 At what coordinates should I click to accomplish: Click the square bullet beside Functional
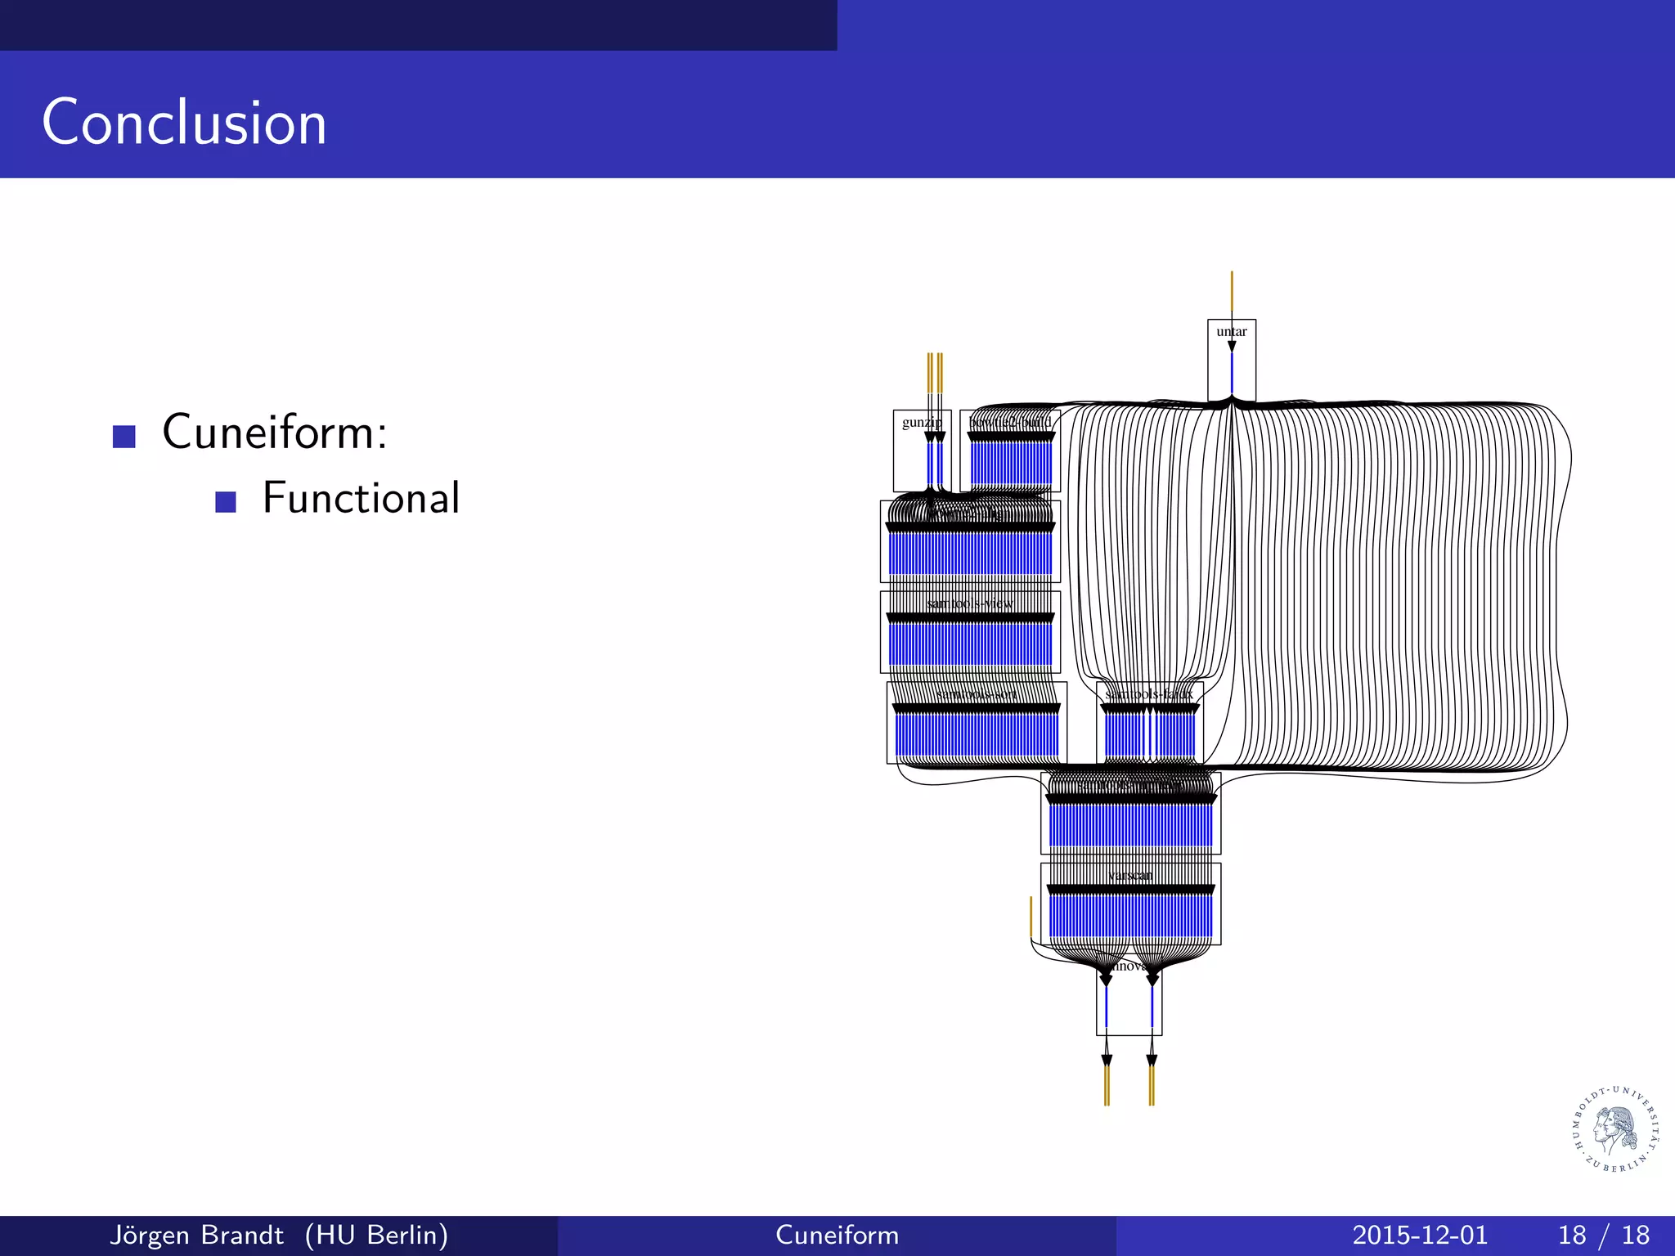coord(226,501)
